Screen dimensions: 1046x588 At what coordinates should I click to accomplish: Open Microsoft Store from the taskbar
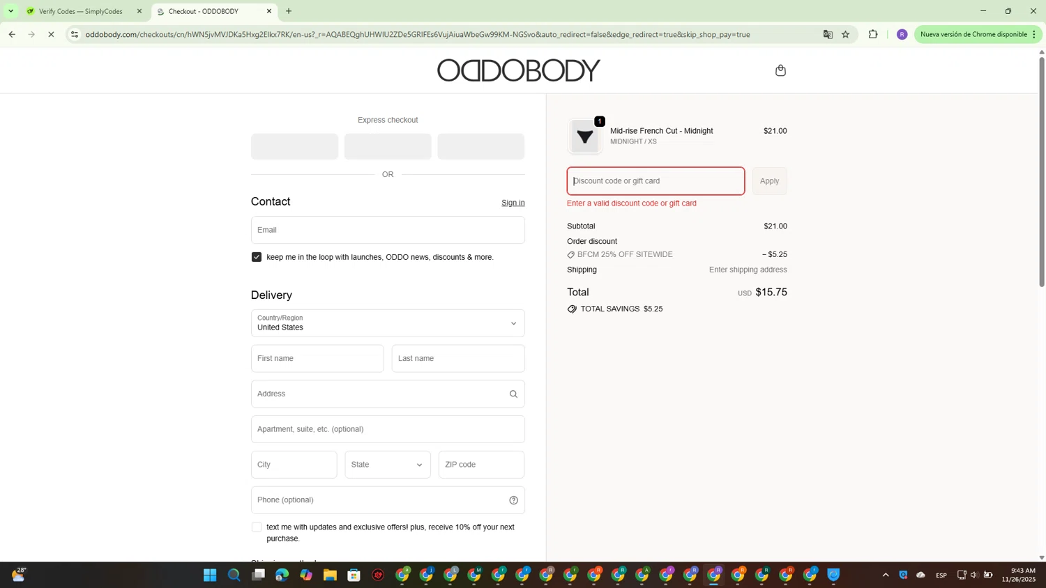tap(354, 575)
